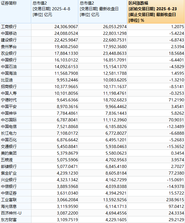Select the 工业富联 security name
Screen dimensions: 185x223
pyautogui.click(x=9, y=200)
